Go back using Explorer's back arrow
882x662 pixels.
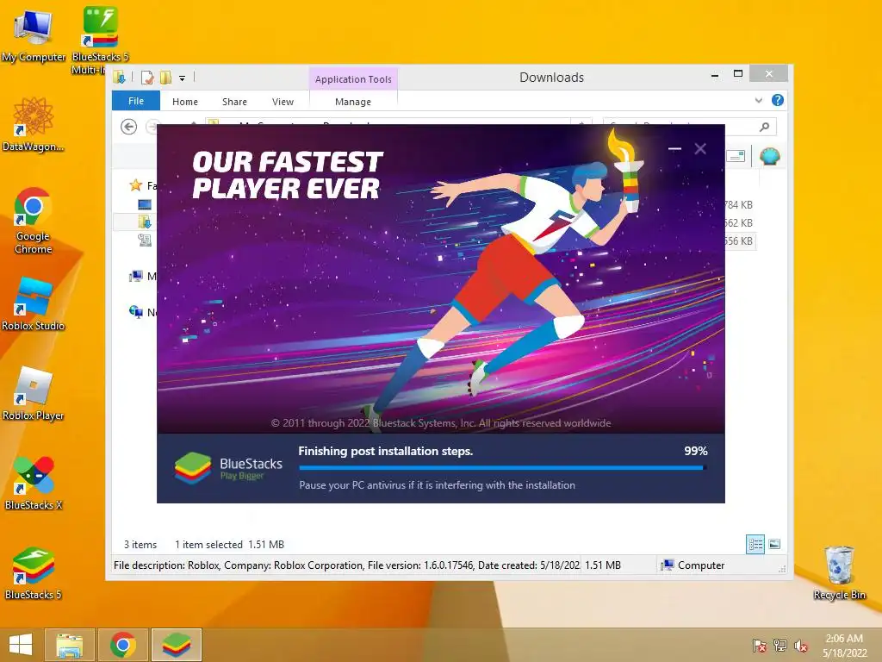[129, 127]
